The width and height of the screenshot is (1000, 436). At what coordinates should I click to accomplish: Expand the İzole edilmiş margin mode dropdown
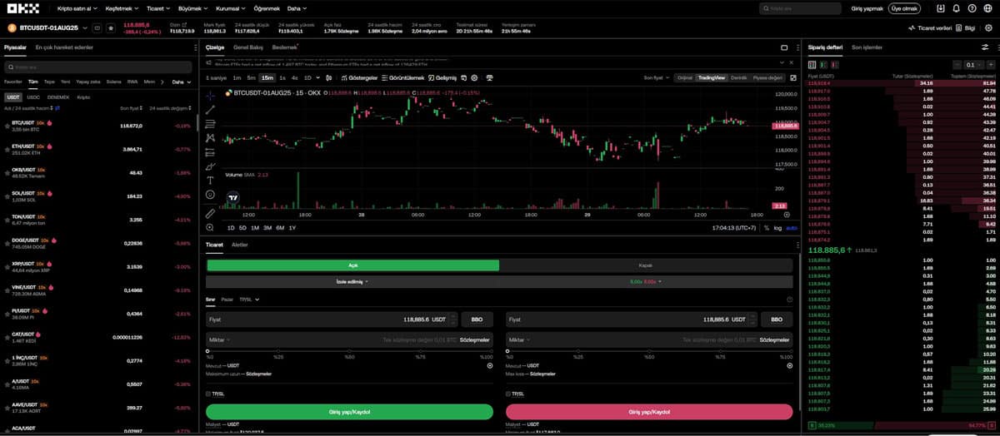(x=352, y=282)
